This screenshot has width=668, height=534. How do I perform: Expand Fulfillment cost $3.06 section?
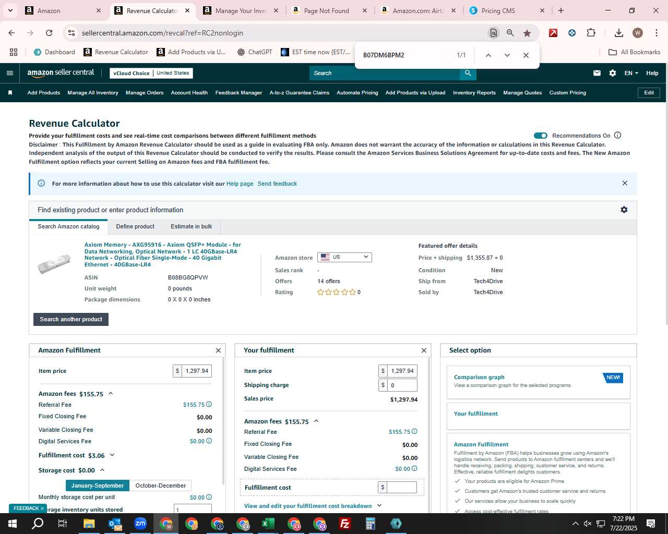(x=112, y=455)
